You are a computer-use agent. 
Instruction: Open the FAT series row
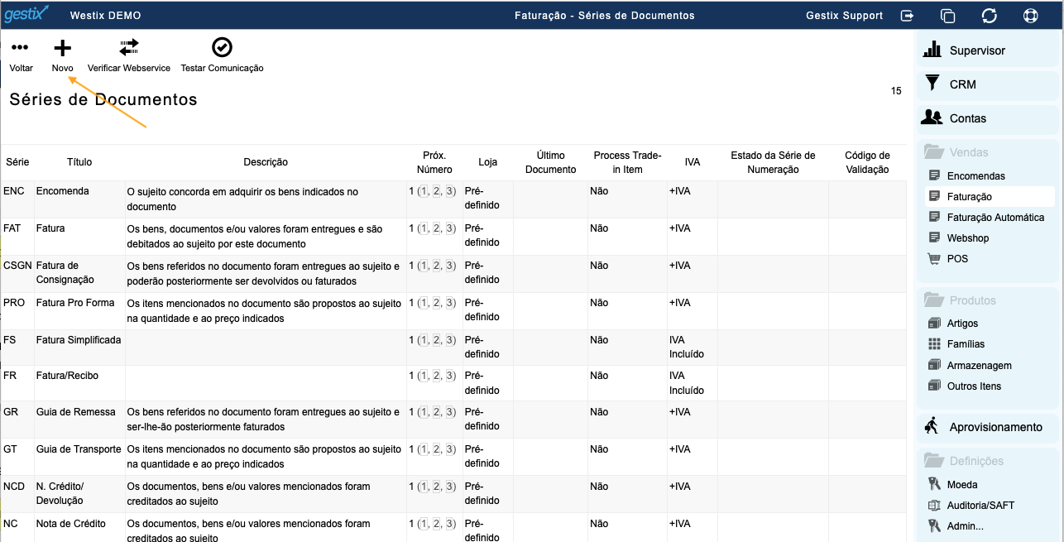(x=11, y=228)
